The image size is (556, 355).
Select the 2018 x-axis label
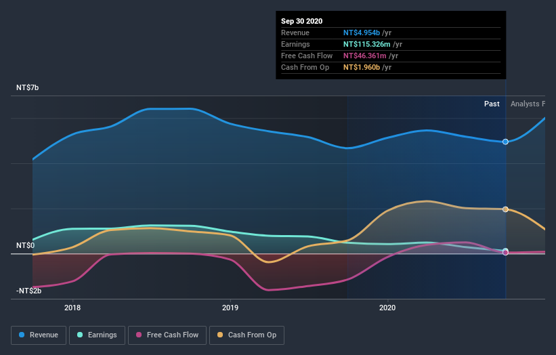[x=72, y=308]
